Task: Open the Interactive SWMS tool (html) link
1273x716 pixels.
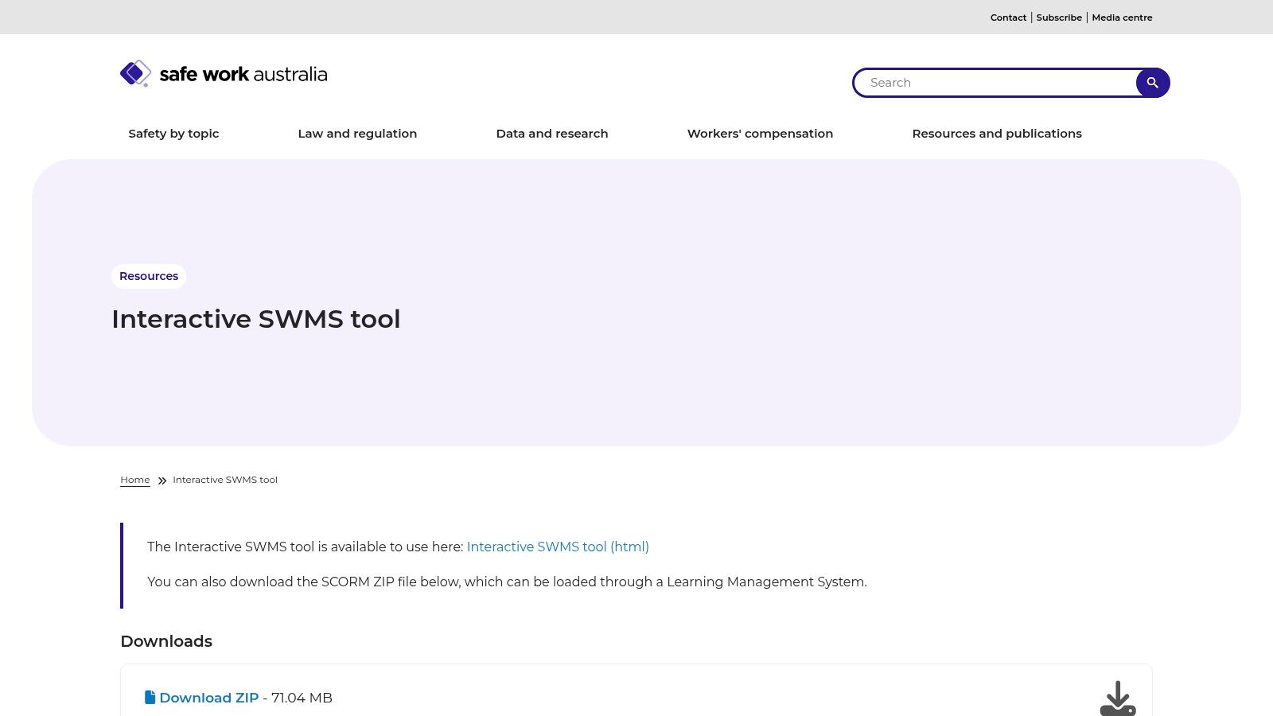Action: point(558,547)
